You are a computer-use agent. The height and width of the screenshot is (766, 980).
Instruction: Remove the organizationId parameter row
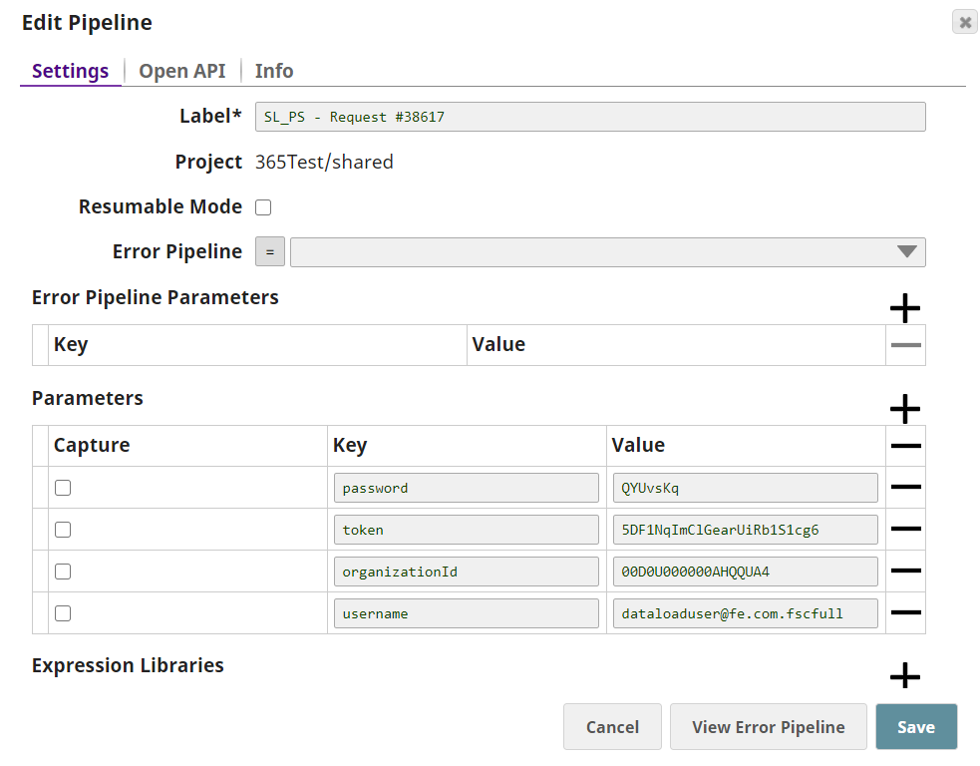pyautogui.click(x=905, y=572)
